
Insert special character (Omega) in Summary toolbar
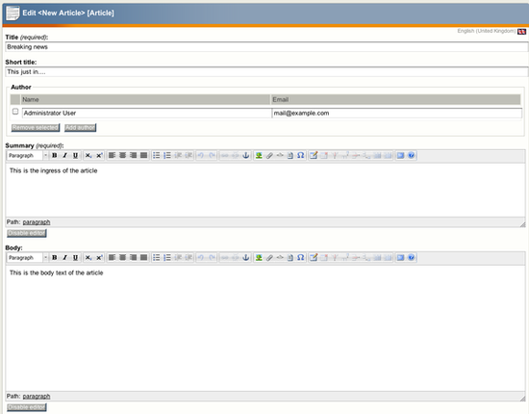tap(301, 155)
